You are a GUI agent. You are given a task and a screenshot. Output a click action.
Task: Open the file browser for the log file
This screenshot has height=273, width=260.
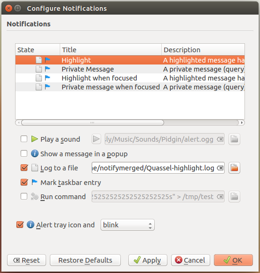coord(234,168)
